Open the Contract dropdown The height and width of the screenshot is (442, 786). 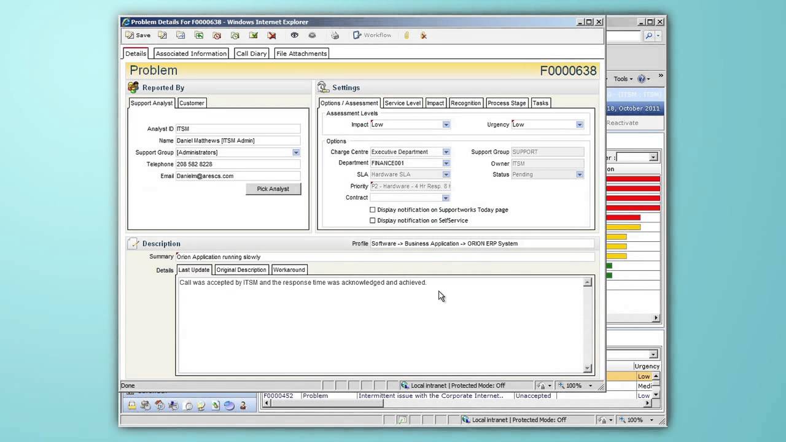tap(446, 198)
